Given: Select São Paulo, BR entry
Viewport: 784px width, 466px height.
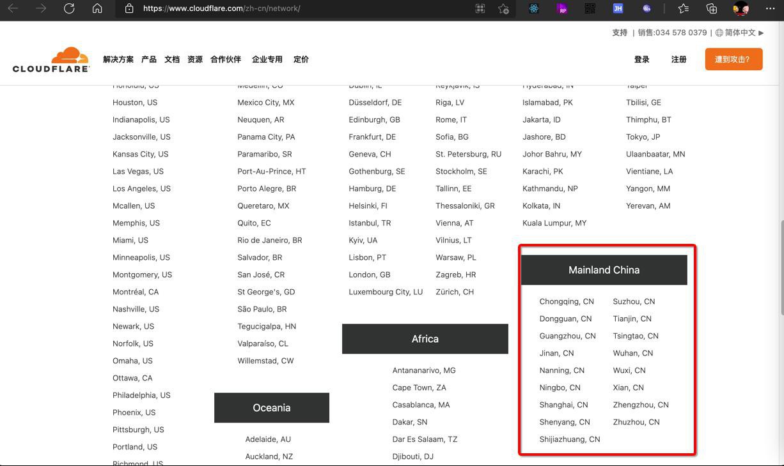Looking at the screenshot, I should (262, 309).
